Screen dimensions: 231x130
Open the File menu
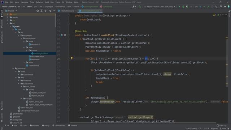tap(6, 2)
